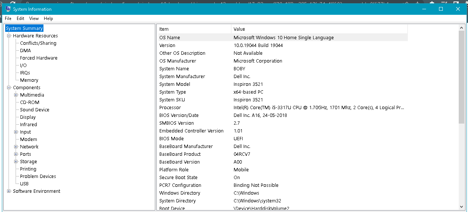Select the Components tree label

click(27, 88)
